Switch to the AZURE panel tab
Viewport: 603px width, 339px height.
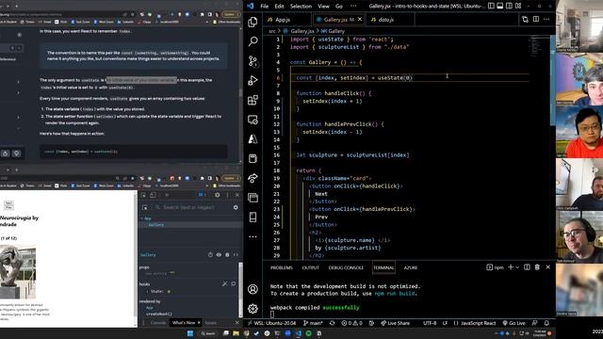[x=411, y=267]
